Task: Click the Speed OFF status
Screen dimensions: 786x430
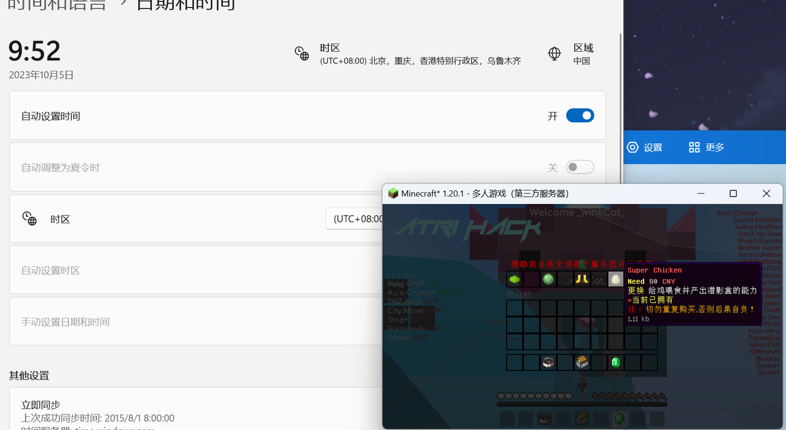Action: (x=408, y=338)
